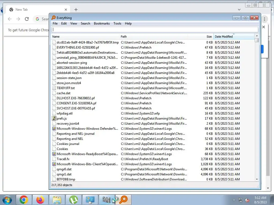The height and width of the screenshot is (205, 274).
Task: Open the View menu in Everything
Action: [x=74, y=23]
